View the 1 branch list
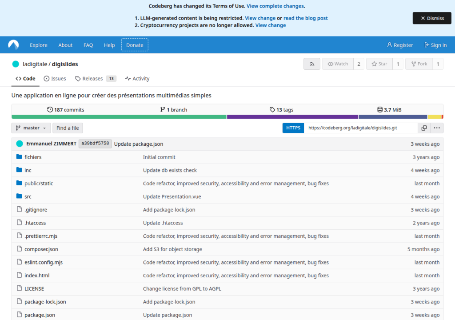 pyautogui.click(x=174, y=110)
